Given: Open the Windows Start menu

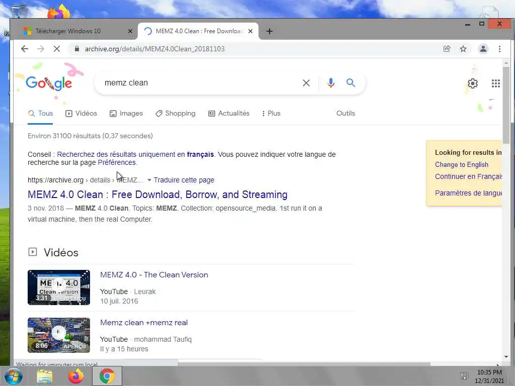Looking at the screenshot, I should pyautogui.click(x=13, y=376).
